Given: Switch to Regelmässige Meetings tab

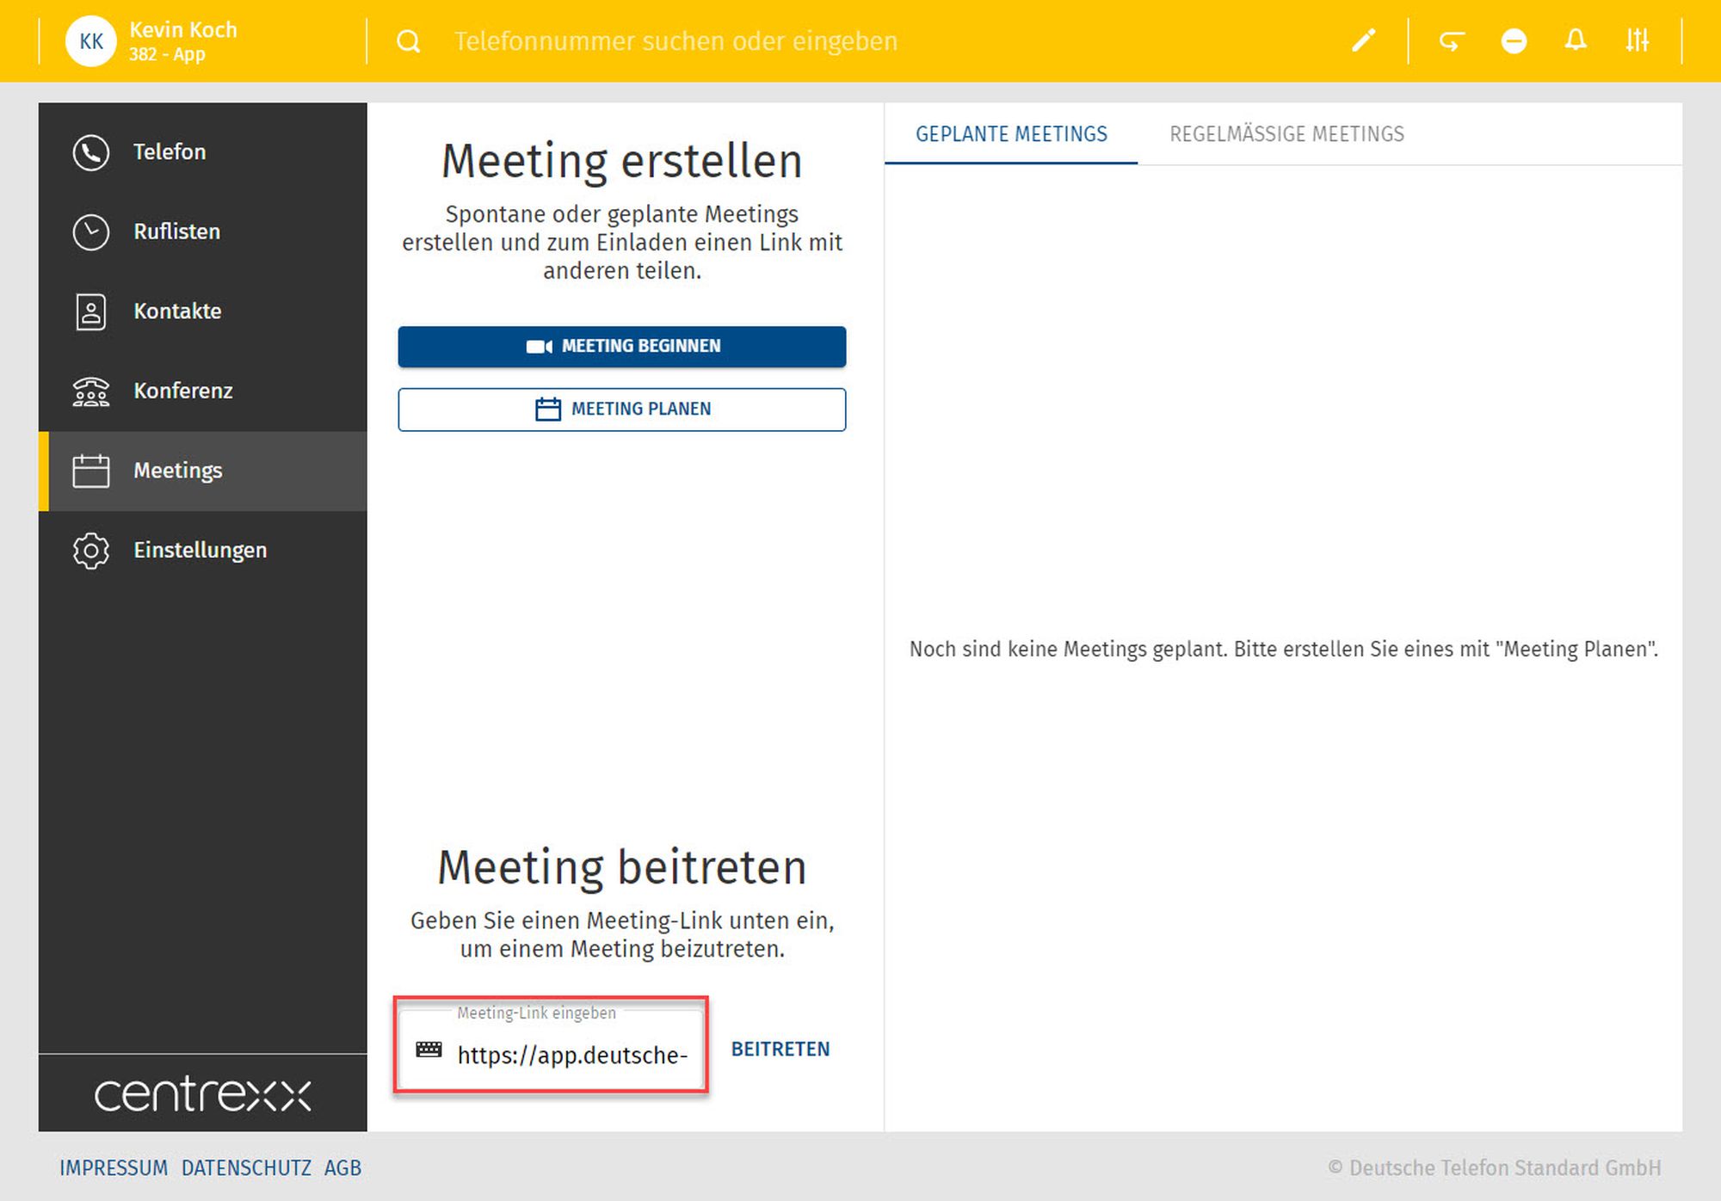Looking at the screenshot, I should pyautogui.click(x=1286, y=134).
